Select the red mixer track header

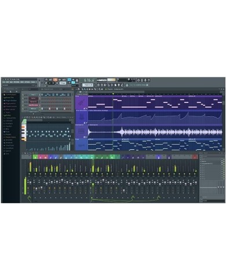coord(195,157)
